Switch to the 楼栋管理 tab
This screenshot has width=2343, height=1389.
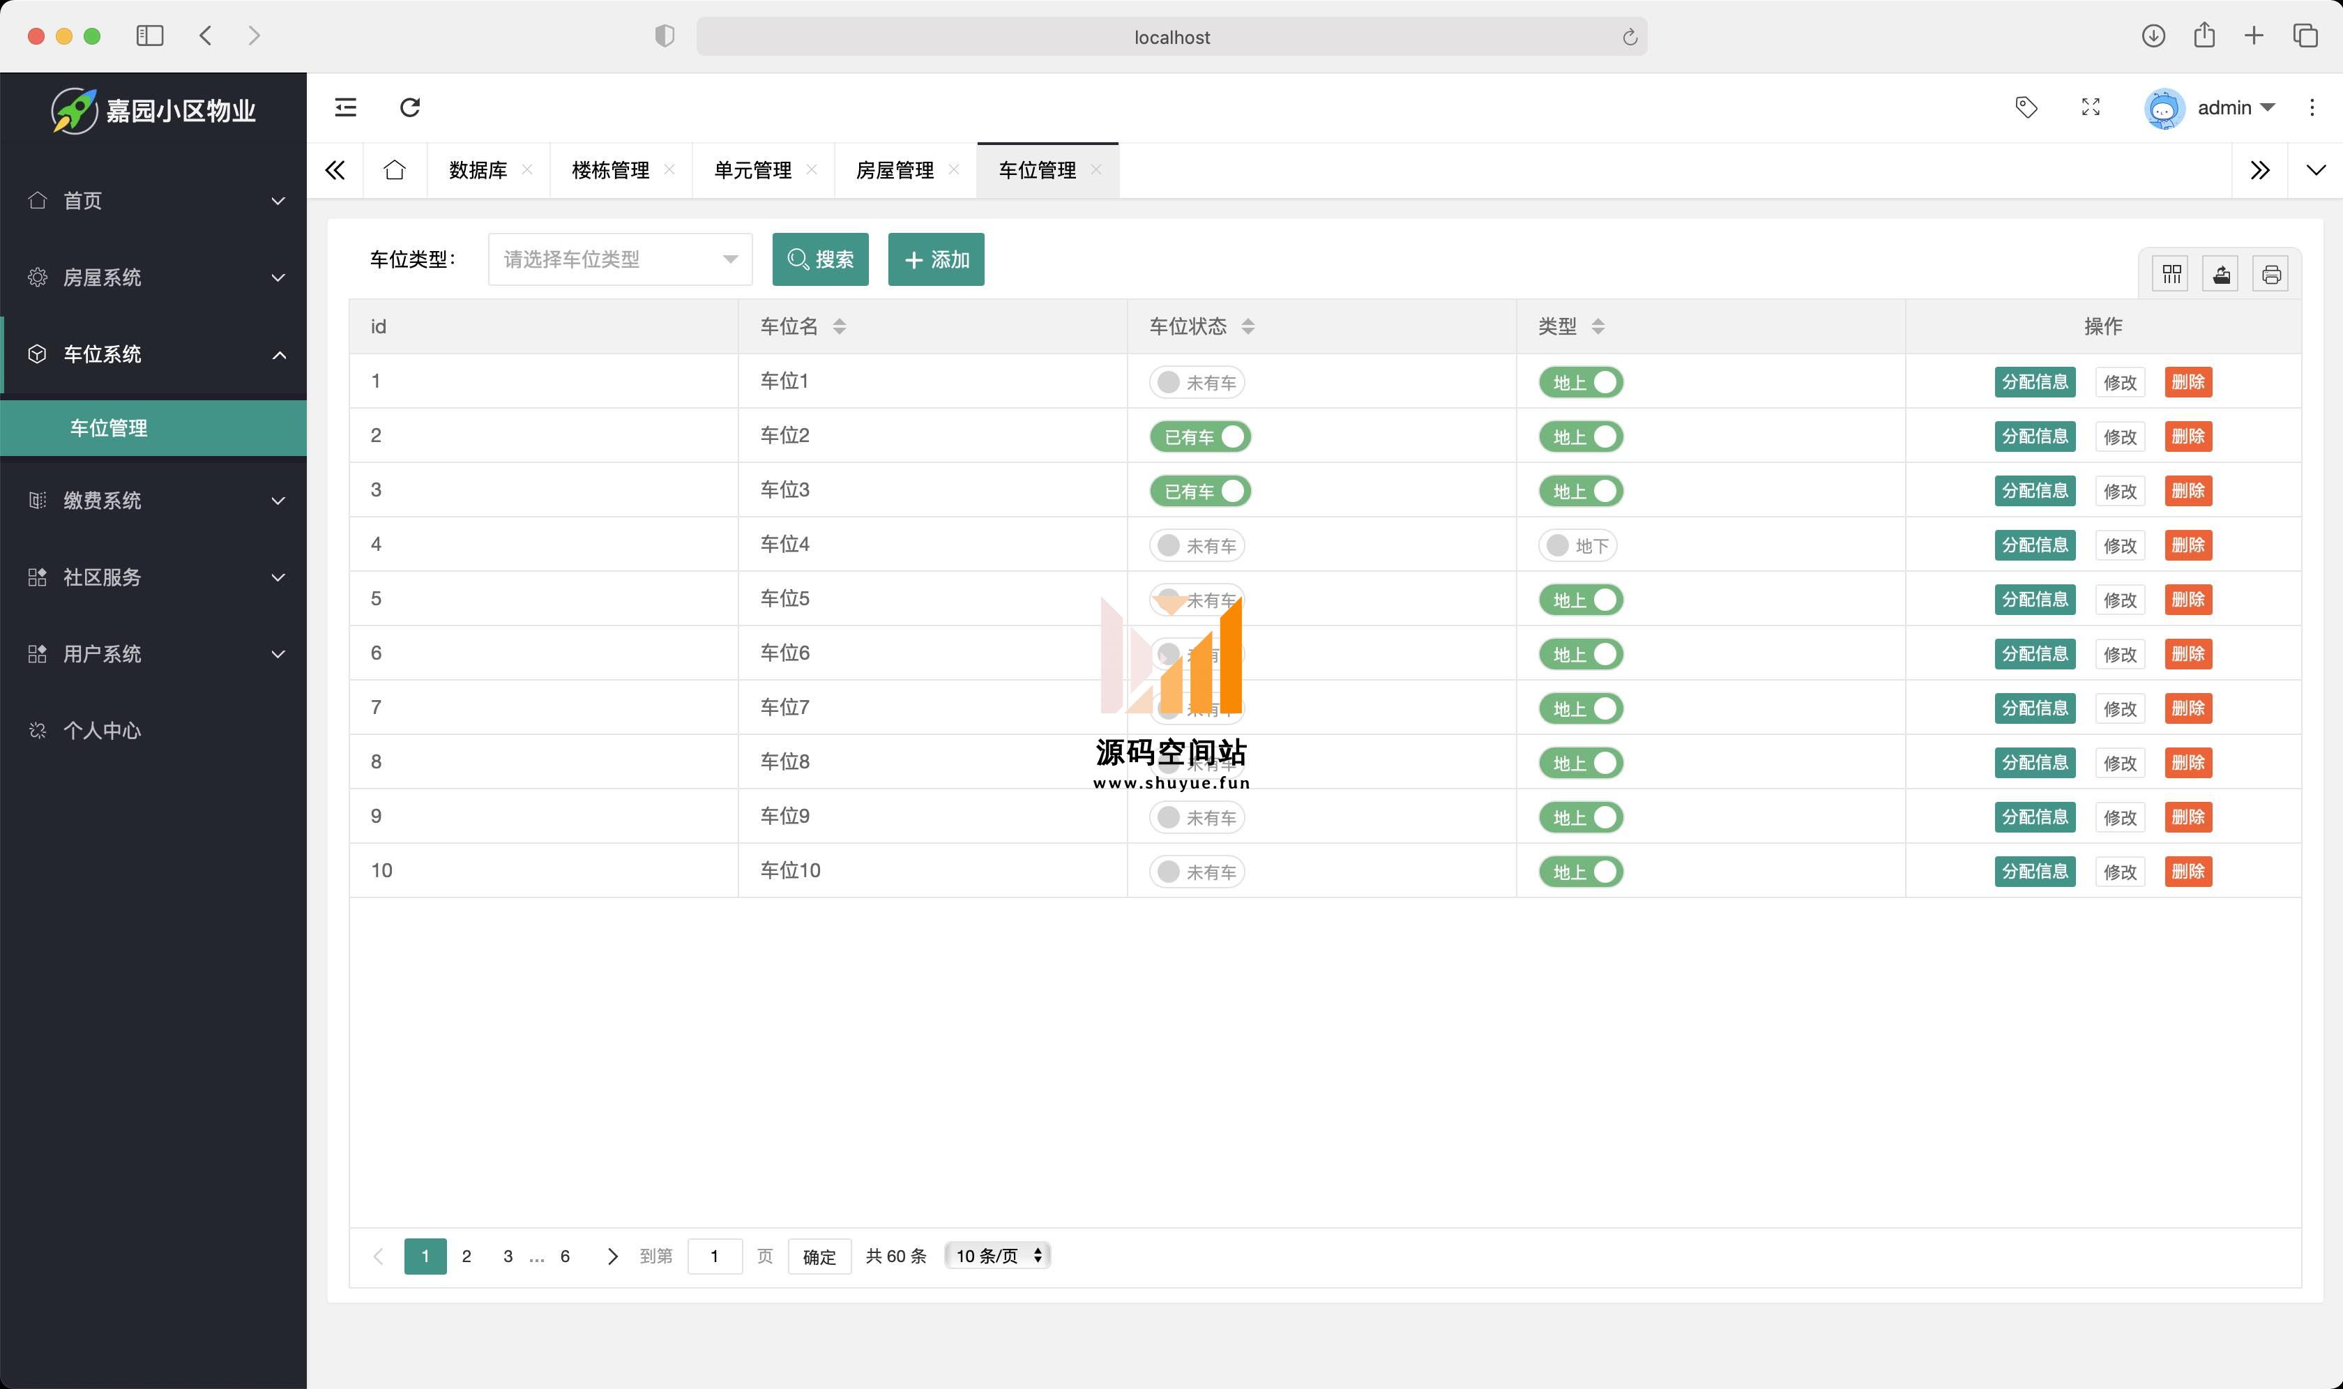click(x=610, y=170)
